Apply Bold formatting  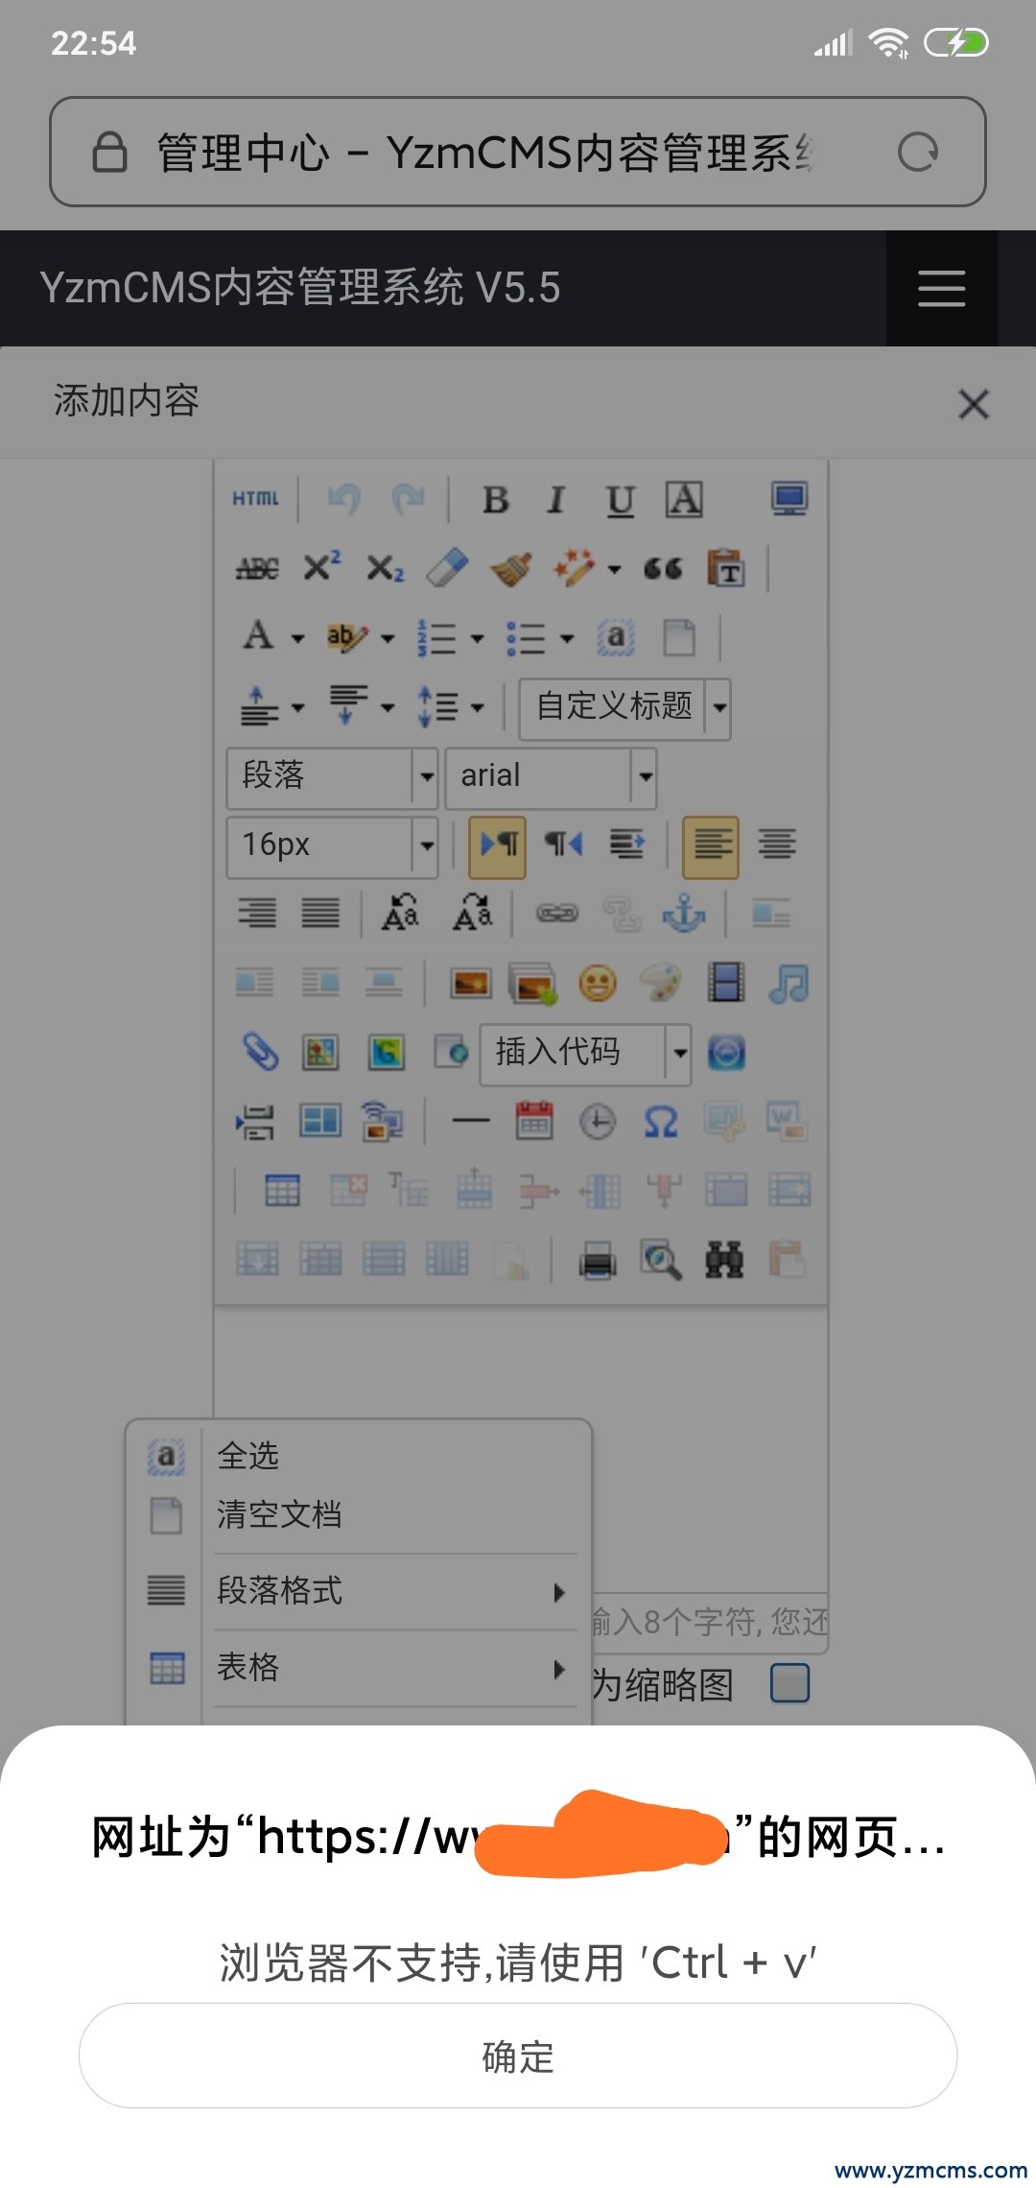pyautogui.click(x=496, y=500)
